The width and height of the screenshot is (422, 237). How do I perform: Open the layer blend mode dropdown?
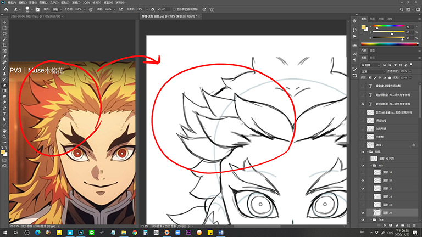click(x=373, y=71)
